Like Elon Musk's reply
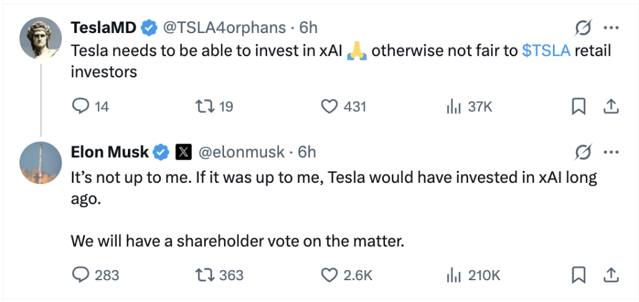639x302 pixels. coord(329,275)
